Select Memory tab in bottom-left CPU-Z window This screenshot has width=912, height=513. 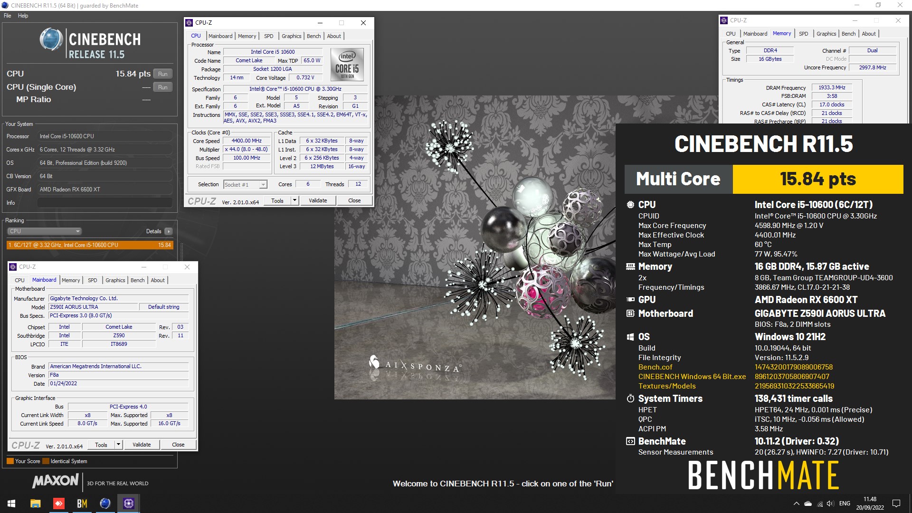click(x=71, y=280)
